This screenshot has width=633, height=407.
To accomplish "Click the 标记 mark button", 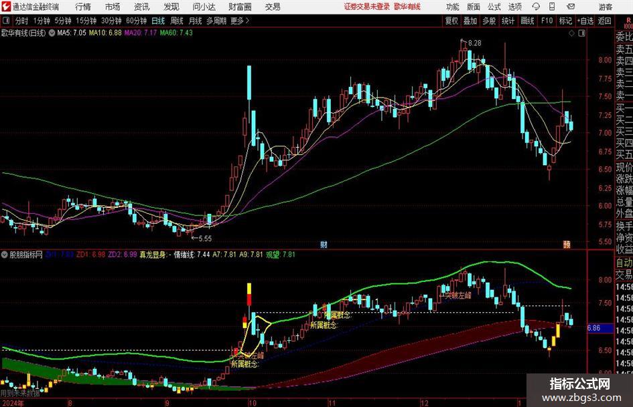I will point(565,21).
